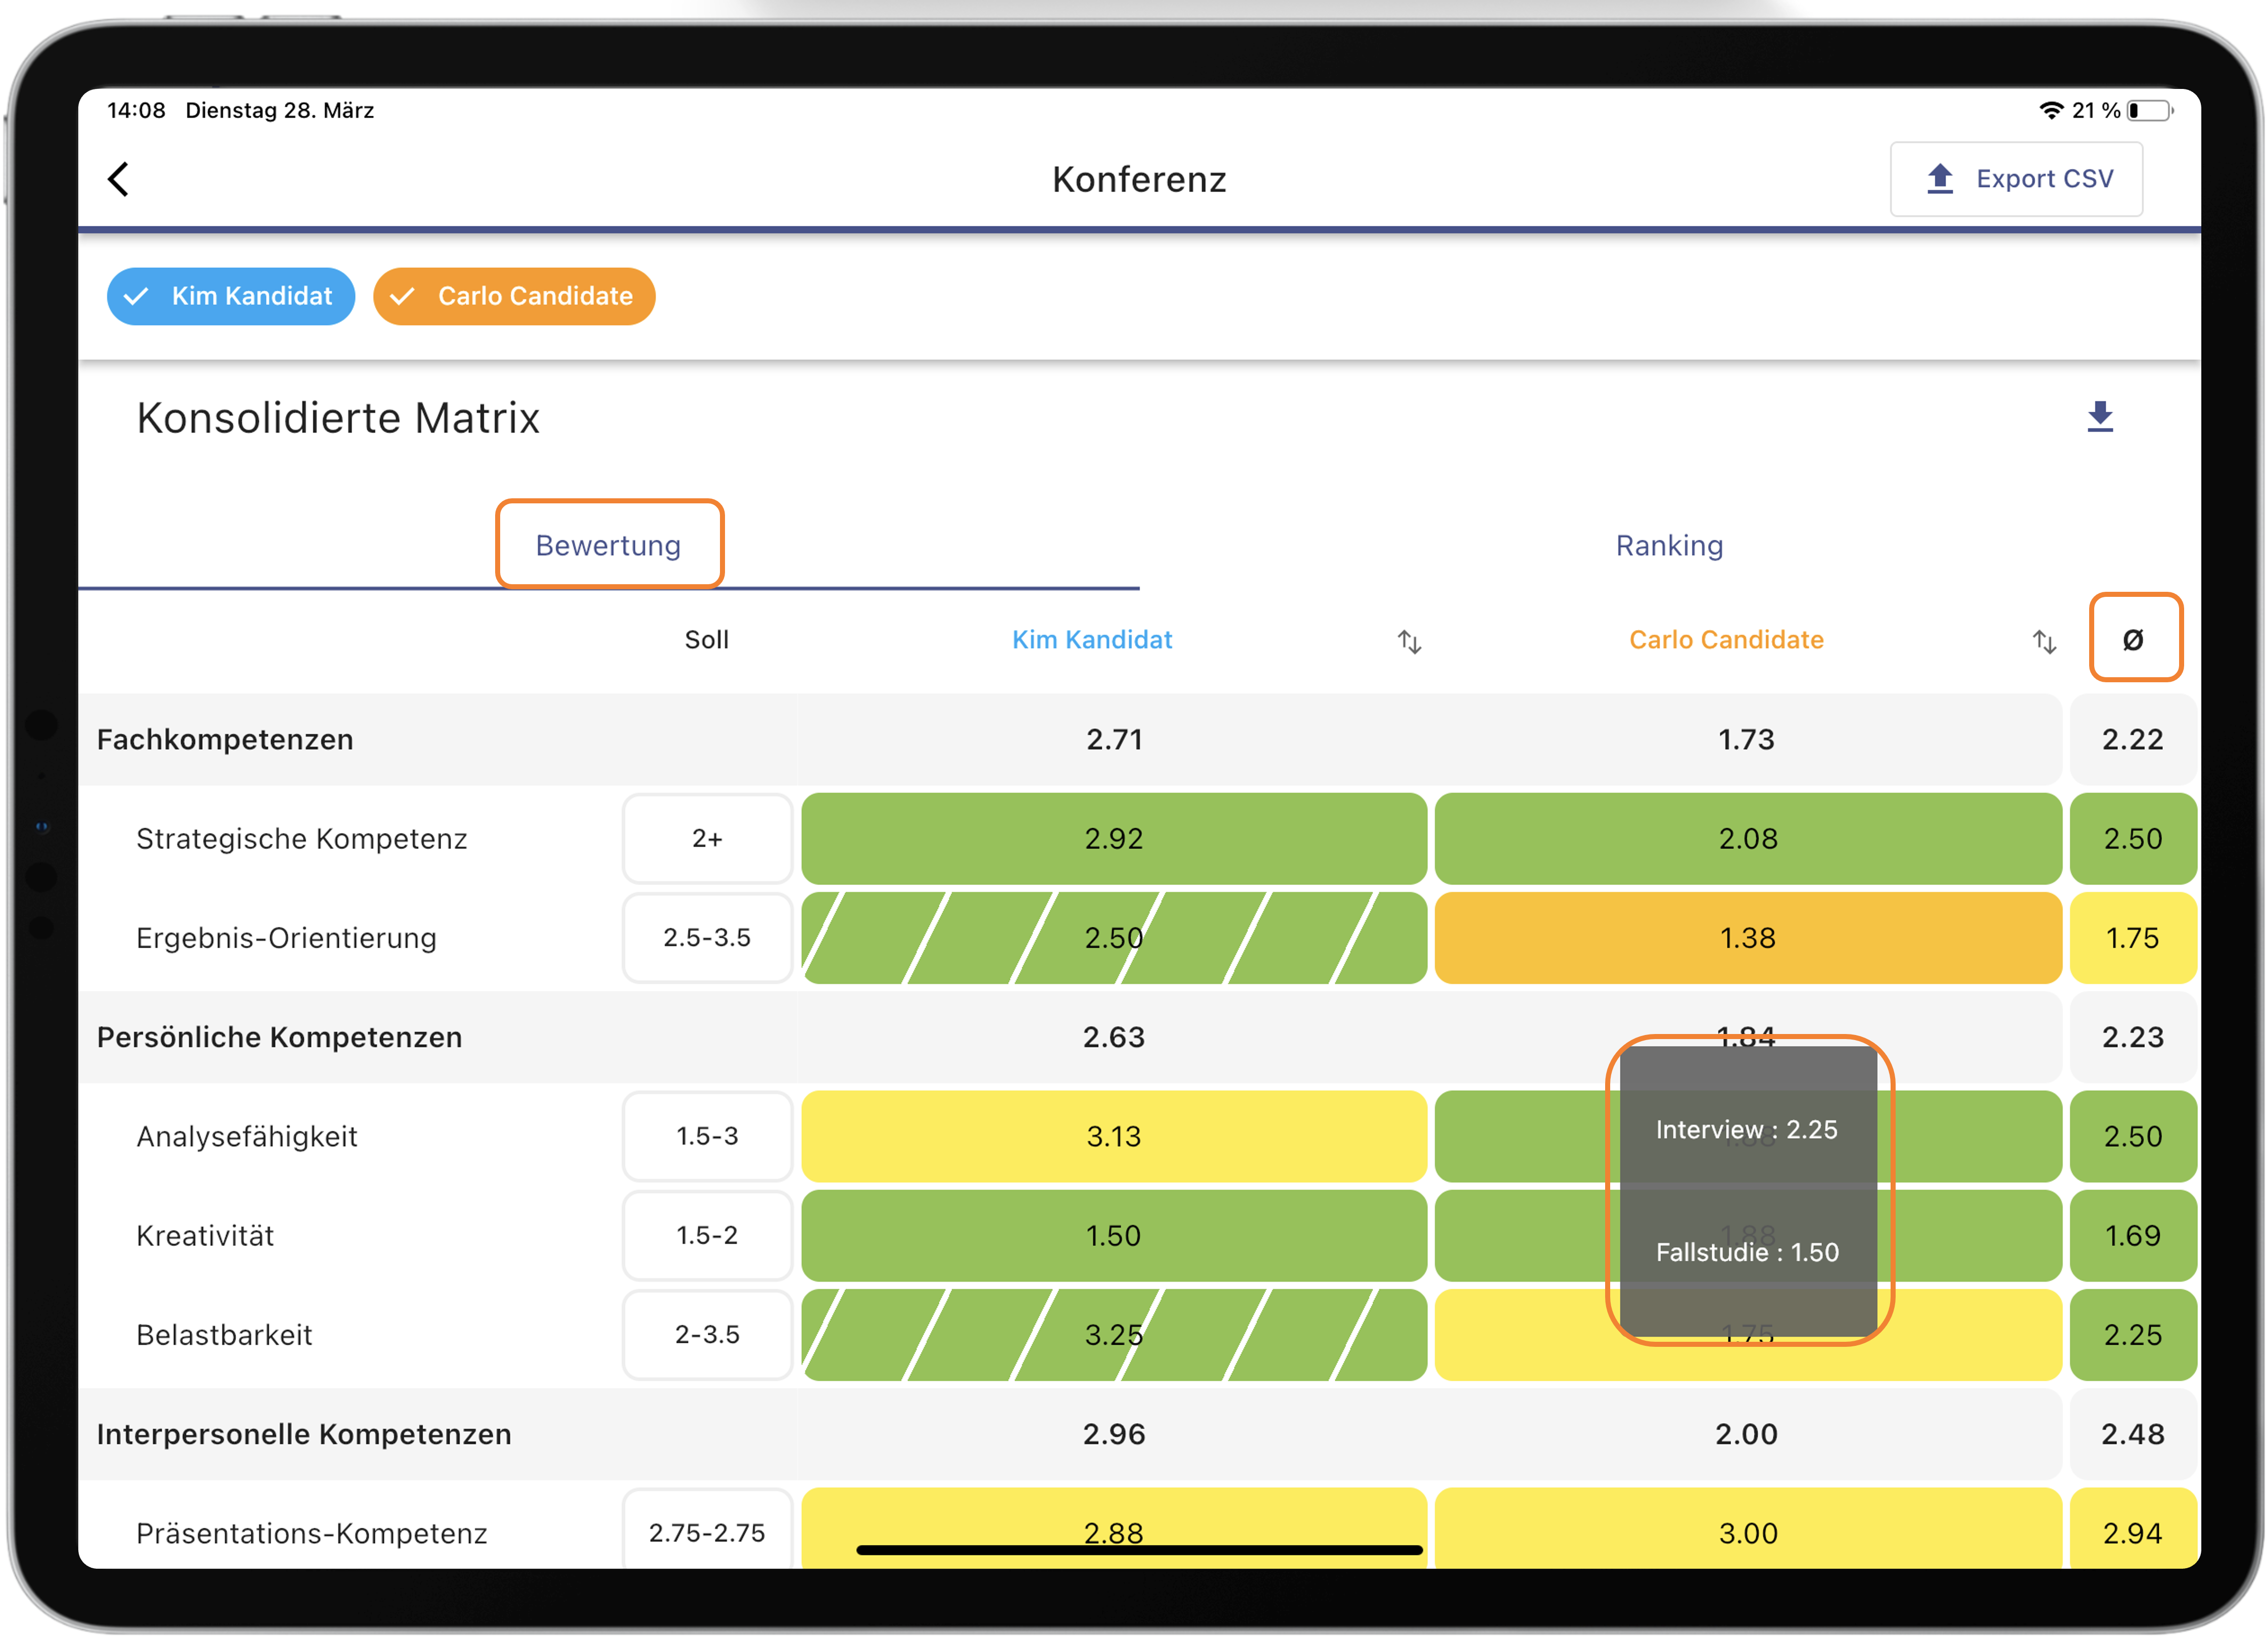Image resolution: width=2268 pixels, height=1644 pixels.
Task: Collapse the Interpersonelle Kompetenzen group row
Action: [x=304, y=1434]
